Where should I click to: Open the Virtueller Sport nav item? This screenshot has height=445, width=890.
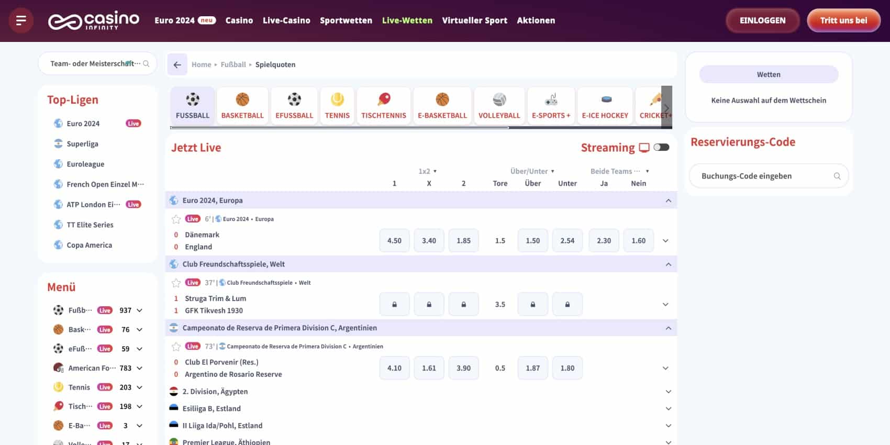(475, 20)
